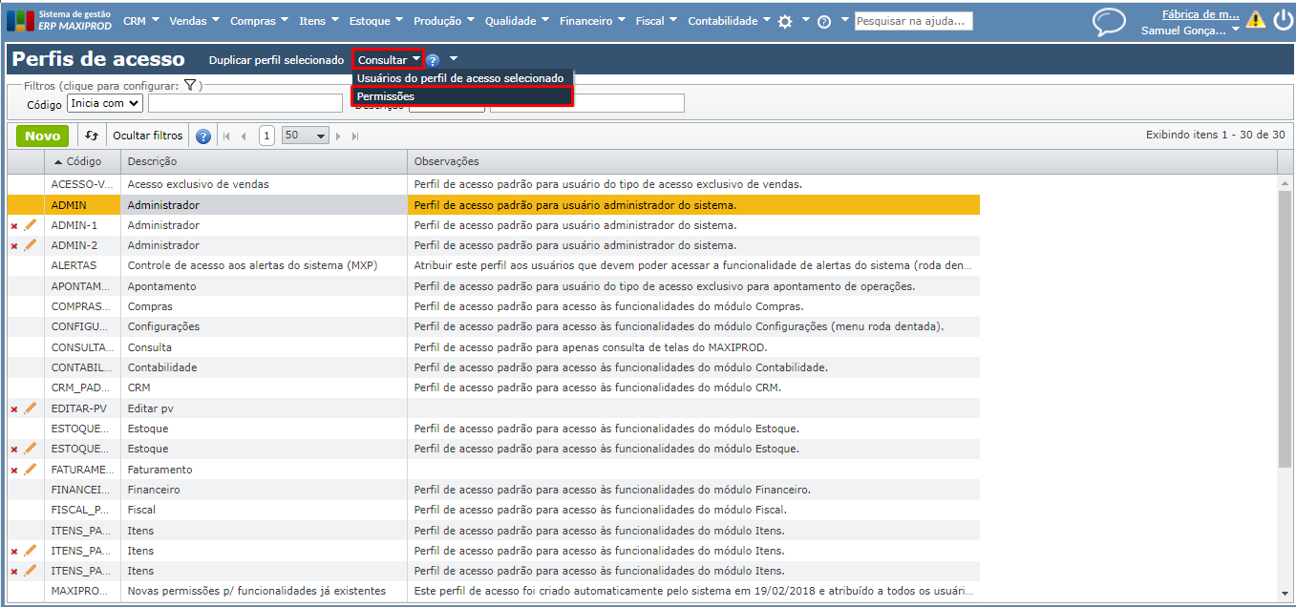This screenshot has width=1296, height=607.
Task: Click the green Novo button
Action: (x=42, y=136)
